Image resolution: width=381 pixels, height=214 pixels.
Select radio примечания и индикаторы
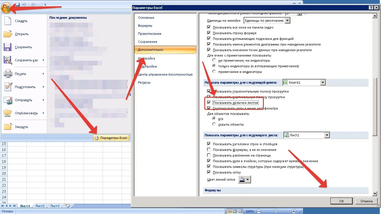214,72
